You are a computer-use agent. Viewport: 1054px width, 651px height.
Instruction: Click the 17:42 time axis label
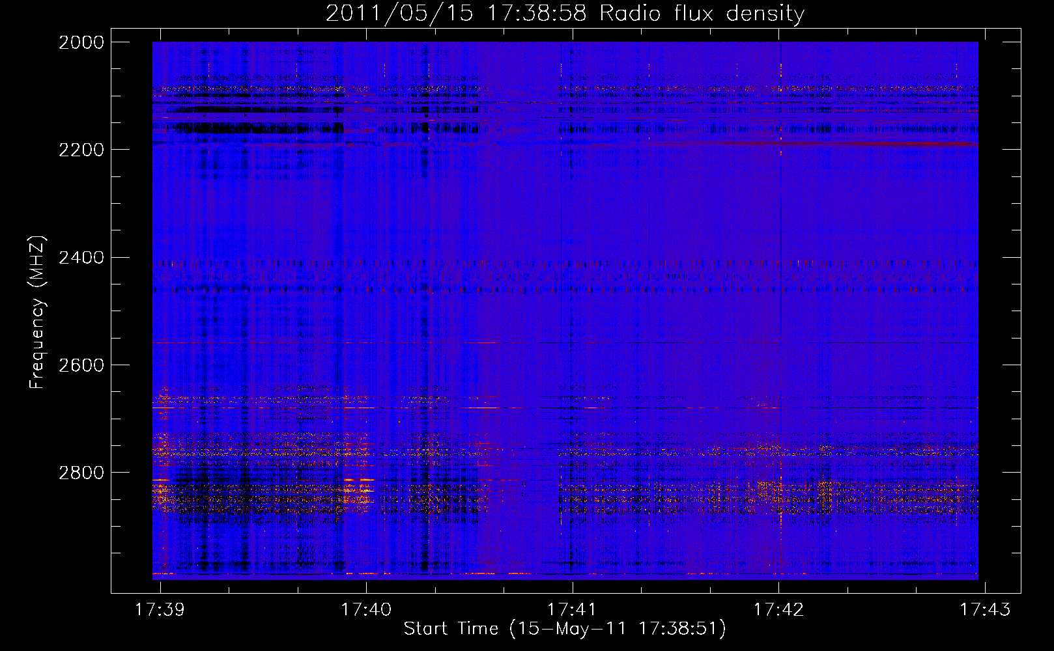(x=778, y=609)
